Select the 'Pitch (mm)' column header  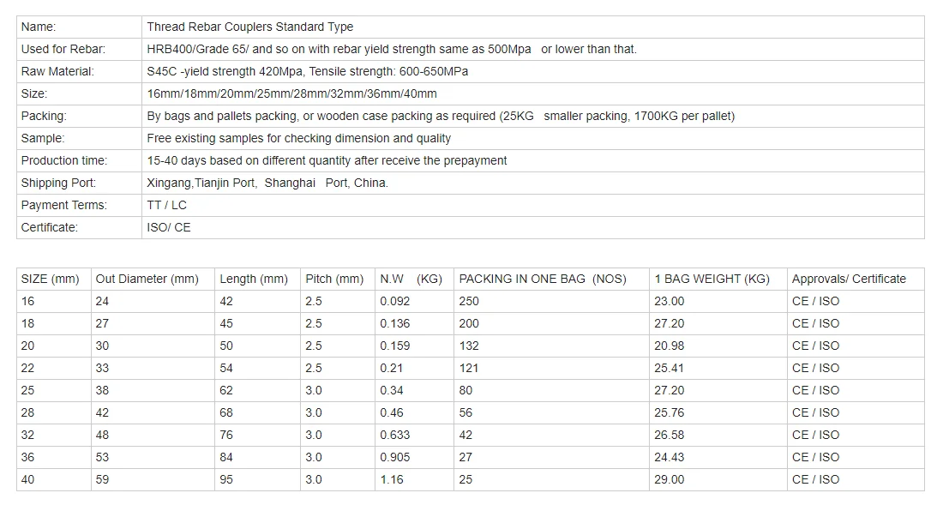pos(337,279)
